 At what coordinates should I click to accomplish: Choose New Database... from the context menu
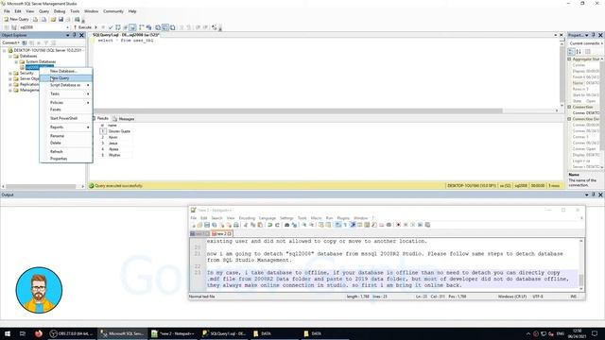[x=66, y=71]
